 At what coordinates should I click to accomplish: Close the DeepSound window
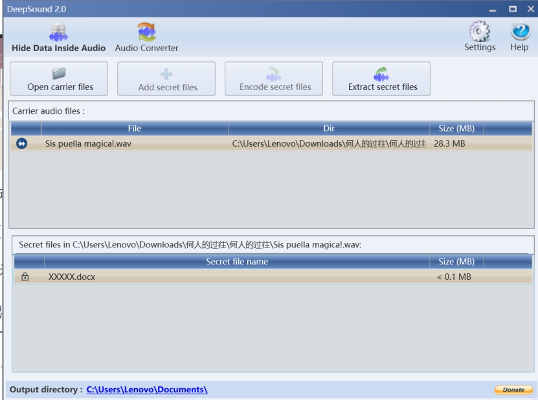click(530, 9)
